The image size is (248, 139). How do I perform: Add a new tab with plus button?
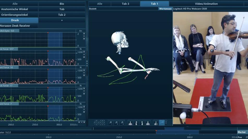point(62,20)
